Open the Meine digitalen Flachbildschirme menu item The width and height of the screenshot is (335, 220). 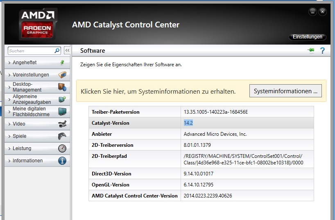37,112
